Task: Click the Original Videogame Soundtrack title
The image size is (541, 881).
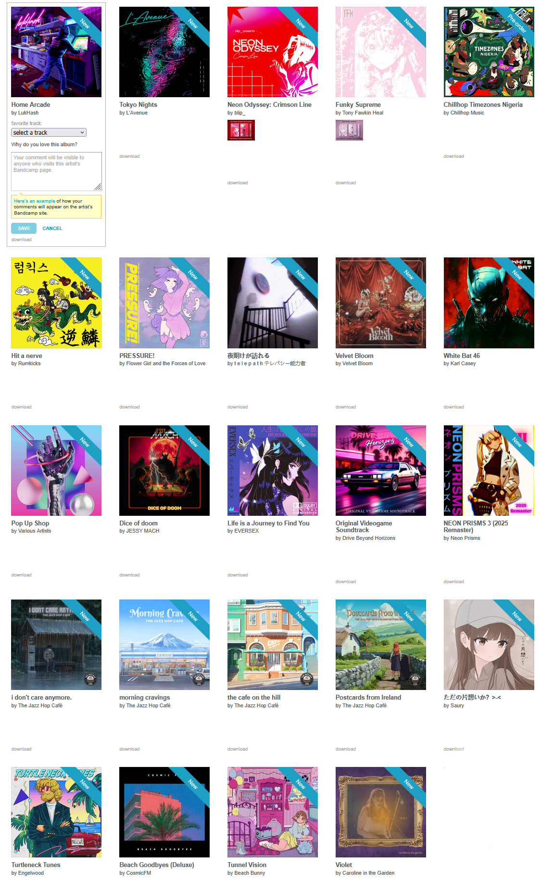Action: pyautogui.click(x=364, y=526)
